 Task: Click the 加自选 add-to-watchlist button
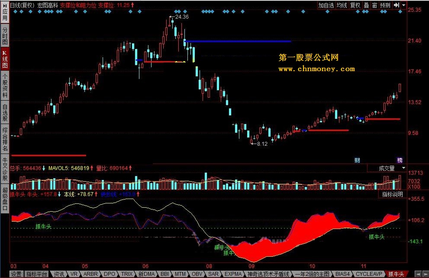pos(326,5)
